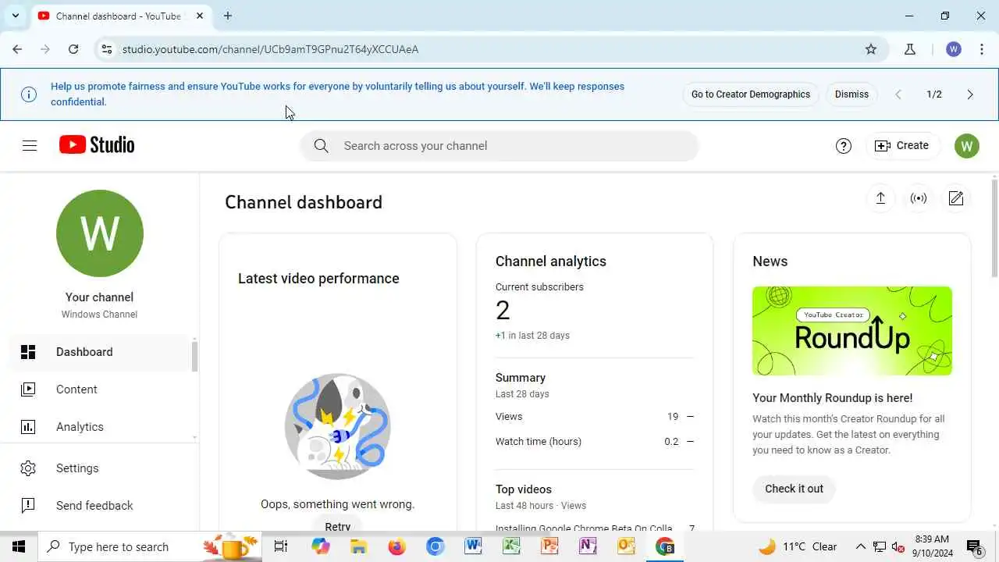This screenshot has width=999, height=562.
Task: Open Chrome profile W icon
Action: [954, 49]
